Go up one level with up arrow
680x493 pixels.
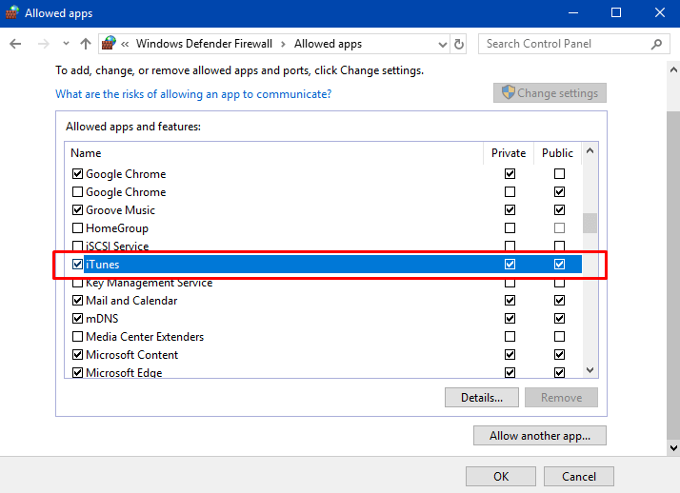coord(86,44)
